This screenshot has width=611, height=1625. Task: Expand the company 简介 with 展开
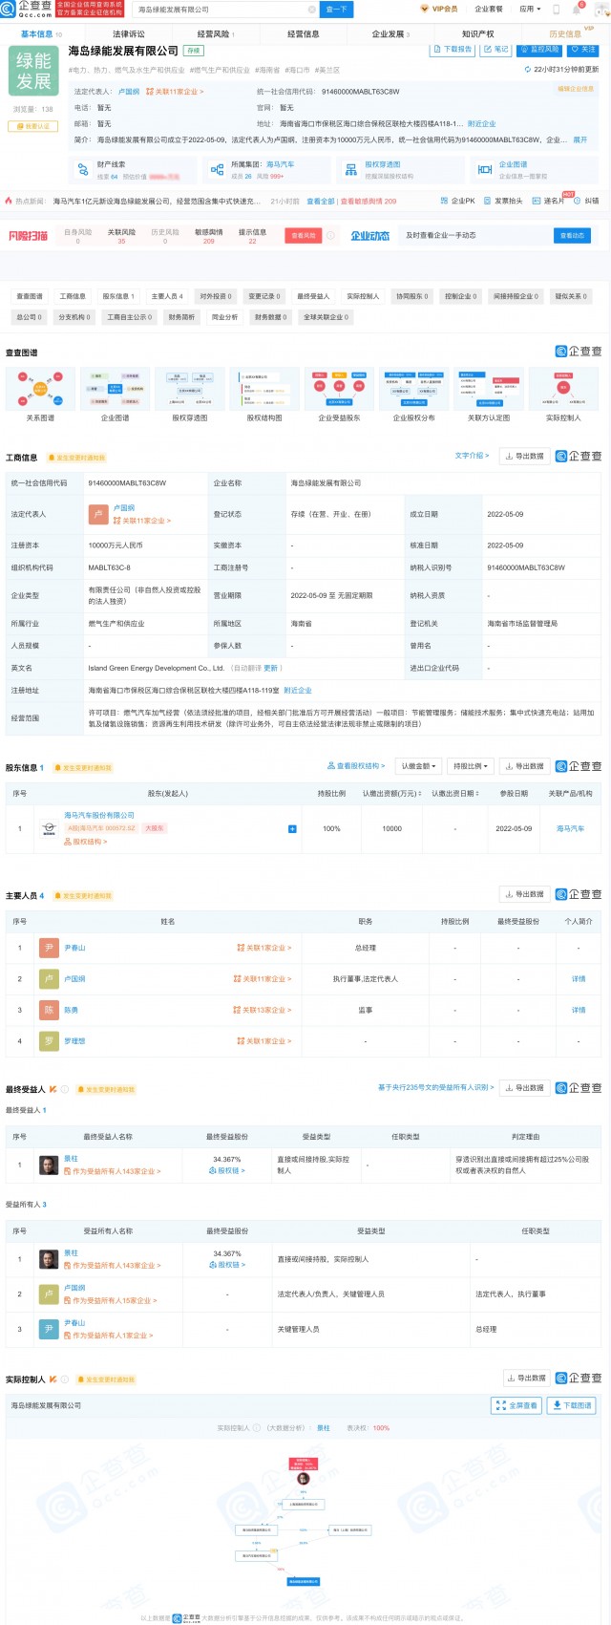click(580, 139)
